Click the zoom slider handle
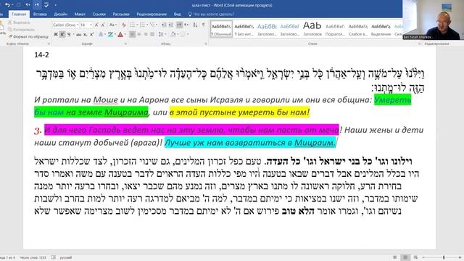464x261 pixels. coord(443,257)
